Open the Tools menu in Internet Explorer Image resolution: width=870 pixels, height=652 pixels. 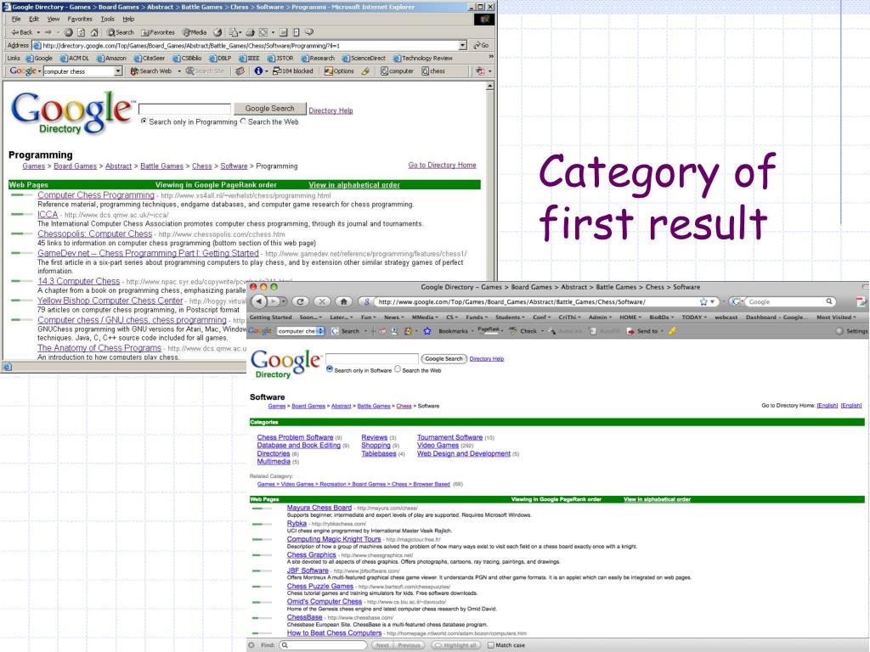tap(107, 19)
